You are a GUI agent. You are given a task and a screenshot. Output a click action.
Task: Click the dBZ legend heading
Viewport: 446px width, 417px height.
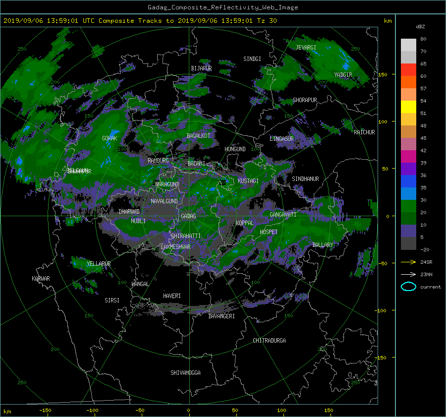[x=420, y=26]
